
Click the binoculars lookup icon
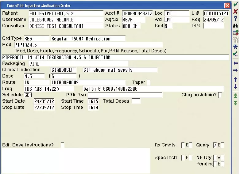(x=235, y=26)
